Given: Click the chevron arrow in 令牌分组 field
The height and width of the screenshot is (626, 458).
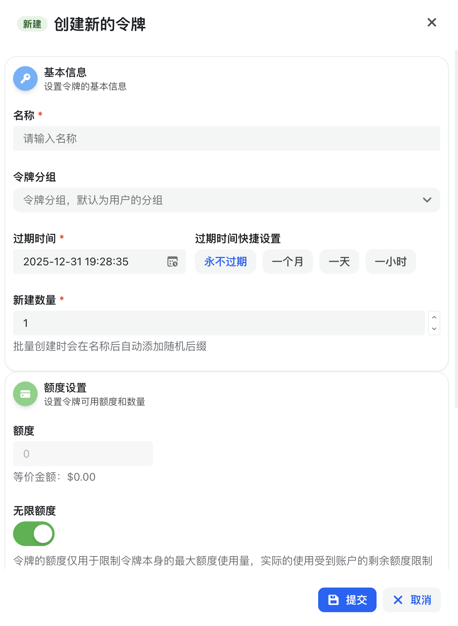Looking at the screenshot, I should click(x=427, y=200).
